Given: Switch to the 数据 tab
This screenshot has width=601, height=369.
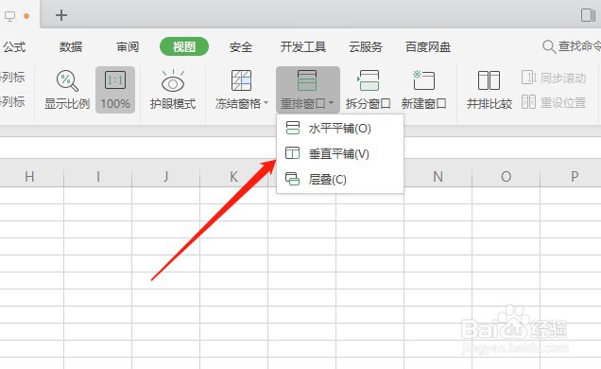Looking at the screenshot, I should click(71, 46).
